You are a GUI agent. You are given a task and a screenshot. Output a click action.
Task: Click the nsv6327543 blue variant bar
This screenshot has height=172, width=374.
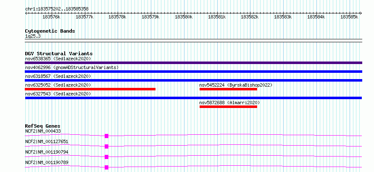point(193,98)
